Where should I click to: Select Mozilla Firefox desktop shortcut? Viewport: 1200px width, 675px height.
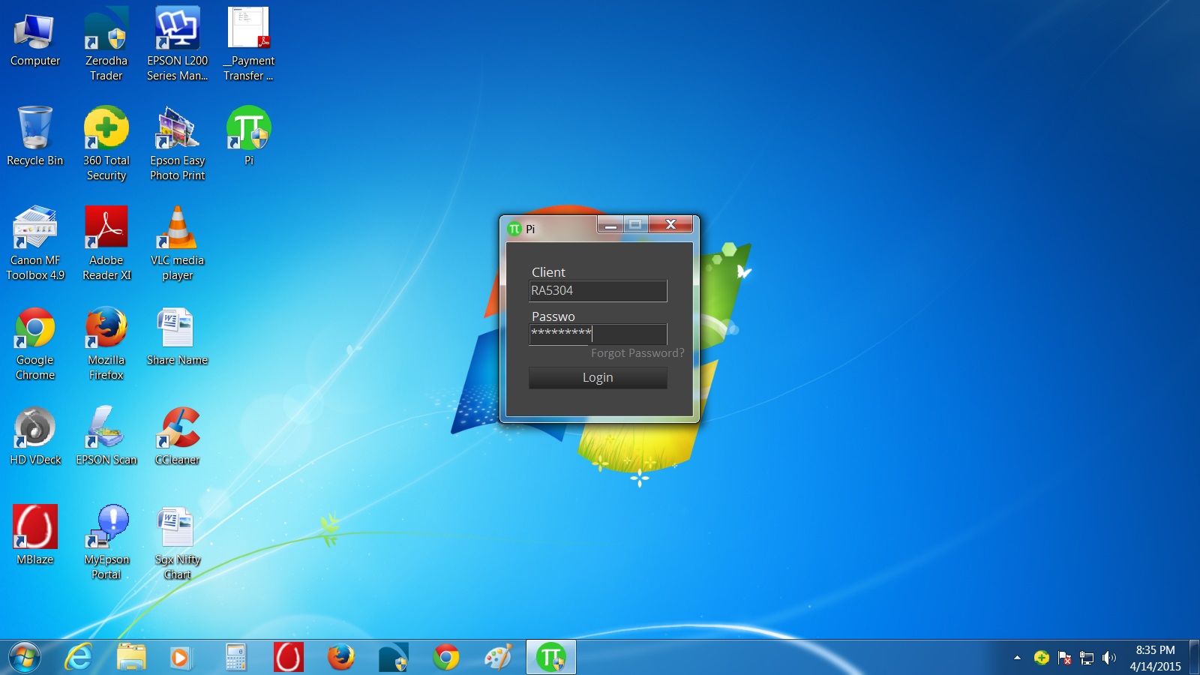pos(106,343)
